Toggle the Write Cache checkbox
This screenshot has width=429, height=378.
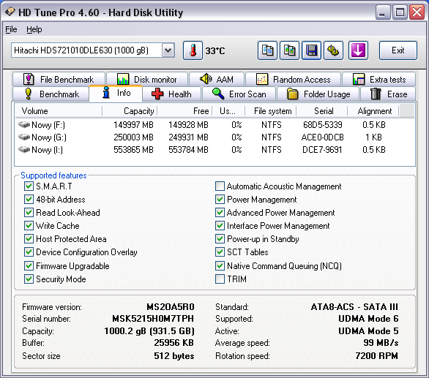coord(29,225)
